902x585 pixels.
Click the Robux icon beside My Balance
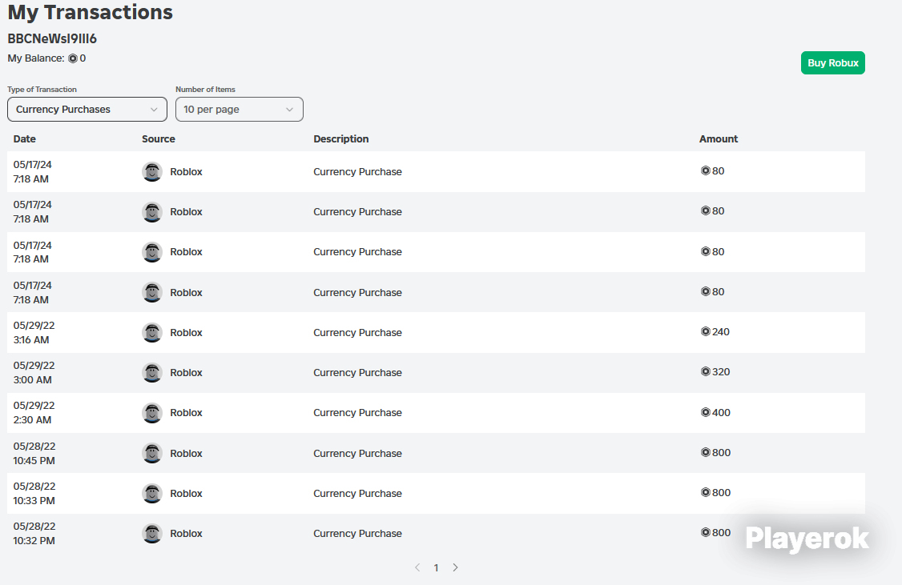click(x=72, y=58)
